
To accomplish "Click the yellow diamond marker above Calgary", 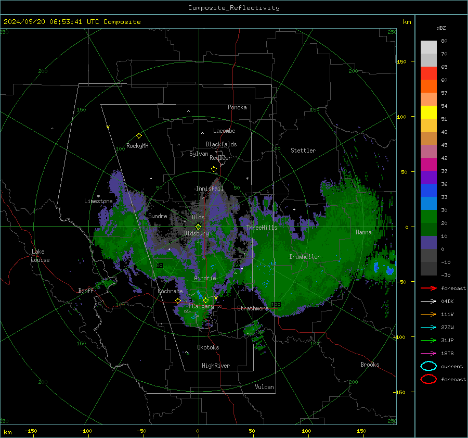I will [x=205, y=300].
